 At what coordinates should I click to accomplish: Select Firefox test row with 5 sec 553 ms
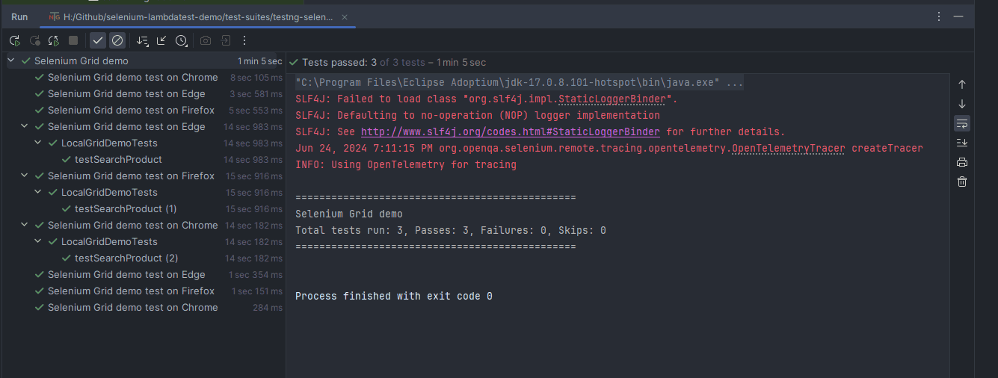(145, 111)
